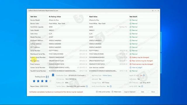Click the Low Temp Wi-Fi module value
The image size is (187, 105).
point(145,83)
